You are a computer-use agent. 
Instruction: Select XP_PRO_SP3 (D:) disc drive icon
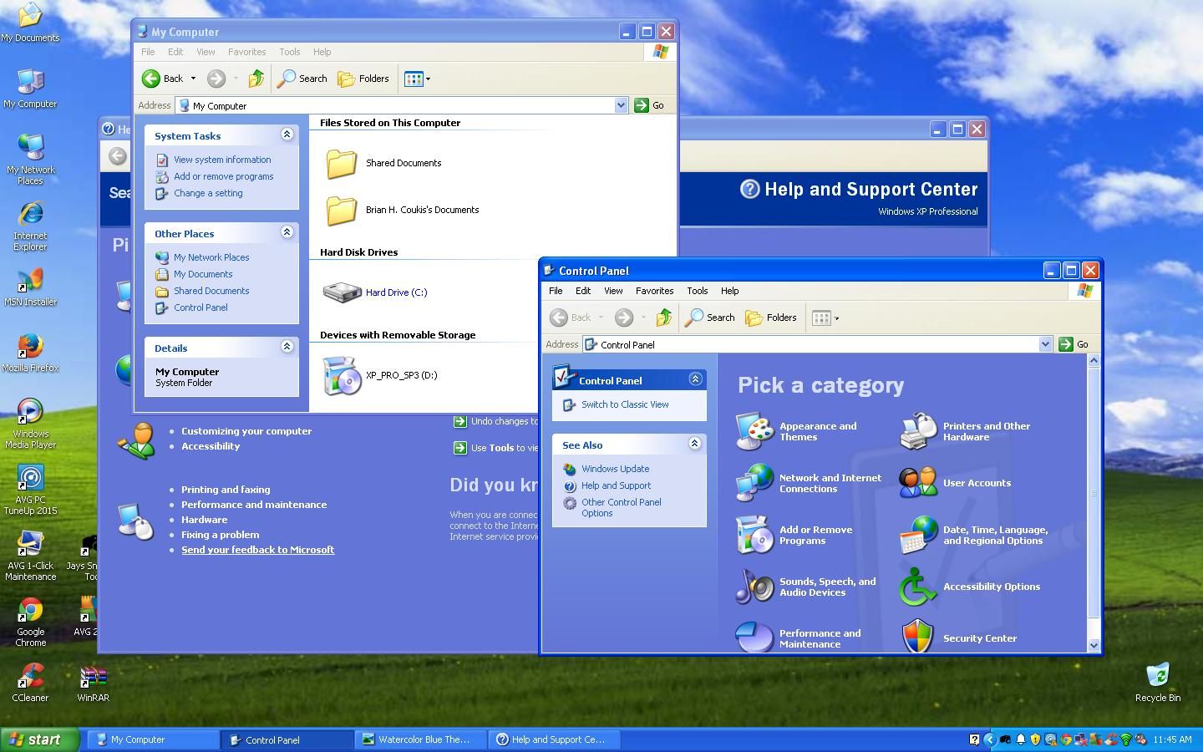341,375
